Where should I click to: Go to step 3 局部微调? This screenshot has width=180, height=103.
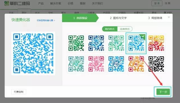click(x=155, y=18)
